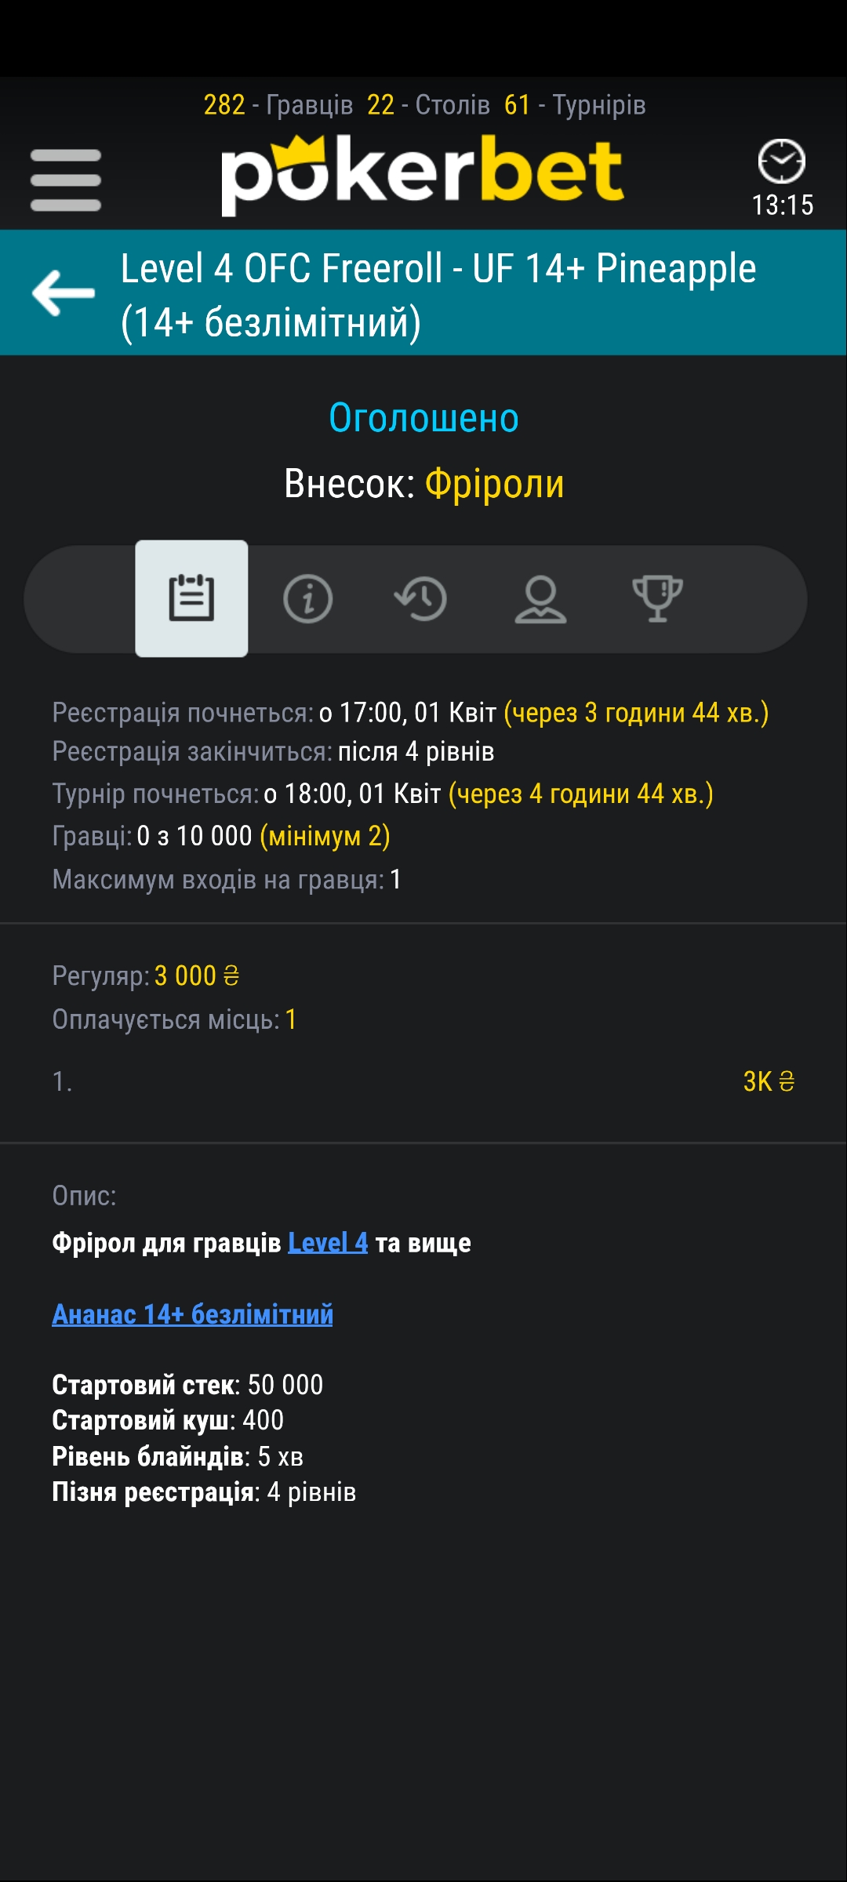Open the Ананас 14+ безлімітний link
Viewport: 847px width, 1882px height.
point(192,1314)
